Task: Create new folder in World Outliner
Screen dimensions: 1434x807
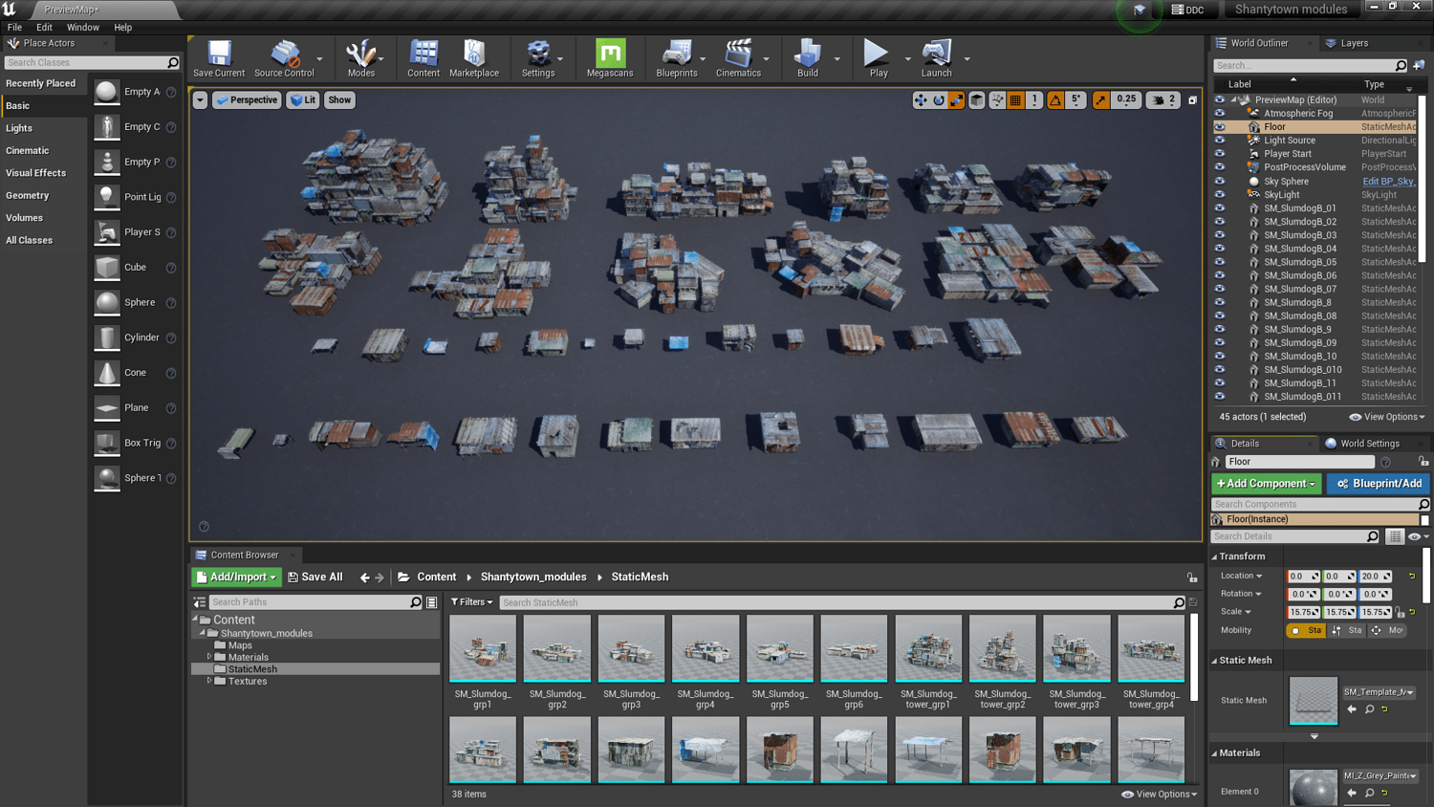Action: click(x=1419, y=65)
